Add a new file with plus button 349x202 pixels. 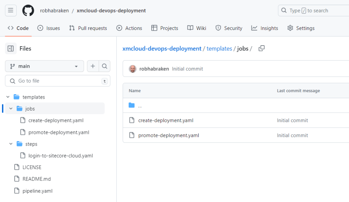(x=93, y=66)
